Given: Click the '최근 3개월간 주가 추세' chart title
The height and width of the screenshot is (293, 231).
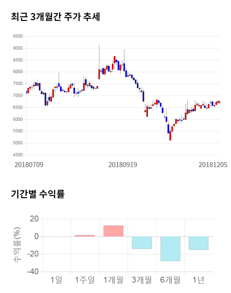Looking at the screenshot, I should [x=55, y=17].
